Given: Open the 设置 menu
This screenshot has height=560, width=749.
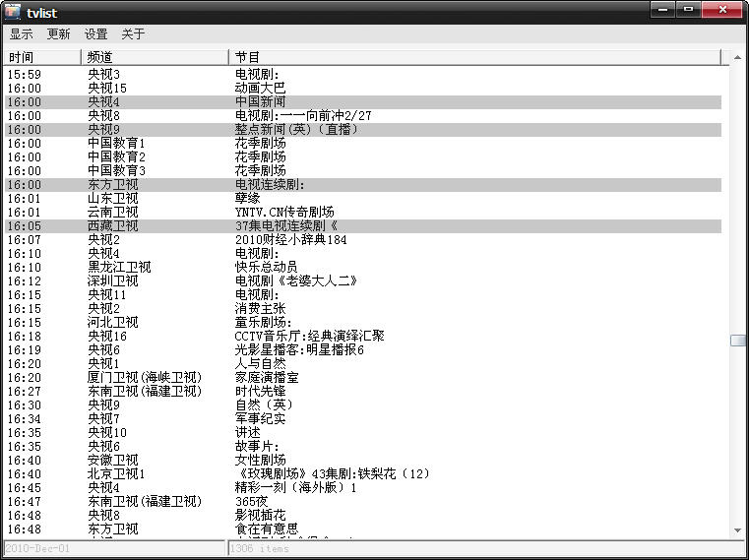Looking at the screenshot, I should (96, 34).
